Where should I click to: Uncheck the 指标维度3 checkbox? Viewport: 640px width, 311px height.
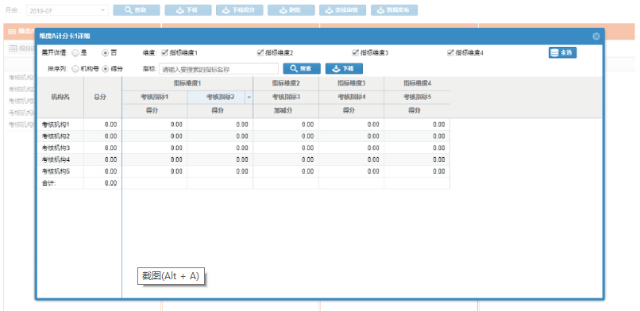click(355, 52)
